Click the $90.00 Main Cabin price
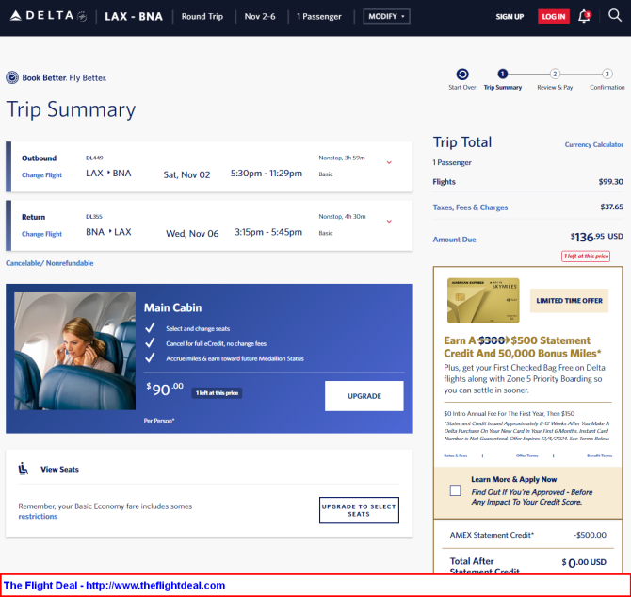This screenshot has width=631, height=597. click(x=165, y=389)
